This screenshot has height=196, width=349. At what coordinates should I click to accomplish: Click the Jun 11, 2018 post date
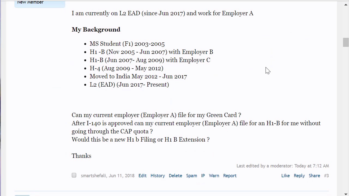pos(122,176)
